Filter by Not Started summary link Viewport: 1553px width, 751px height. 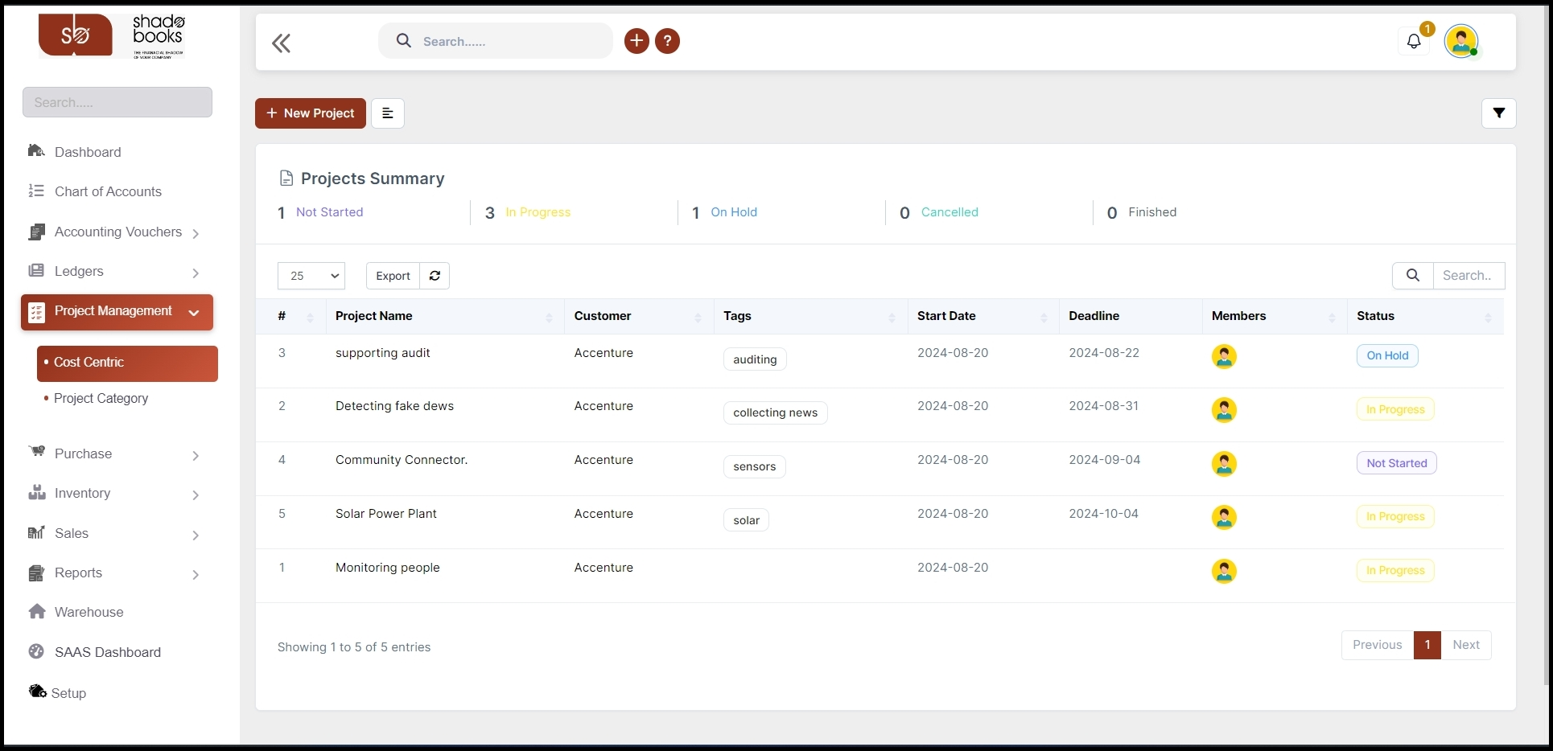click(x=329, y=212)
